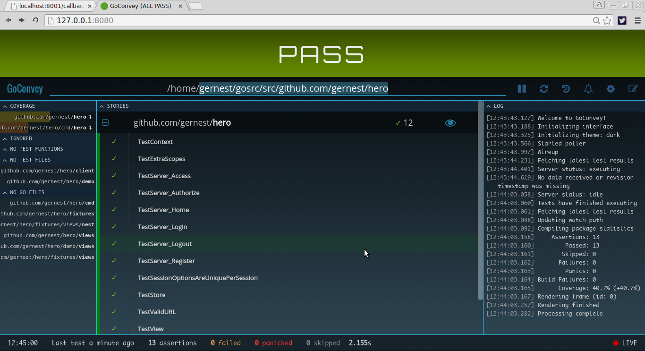
Task: Click the GoConvey logo
Action: tap(25, 89)
